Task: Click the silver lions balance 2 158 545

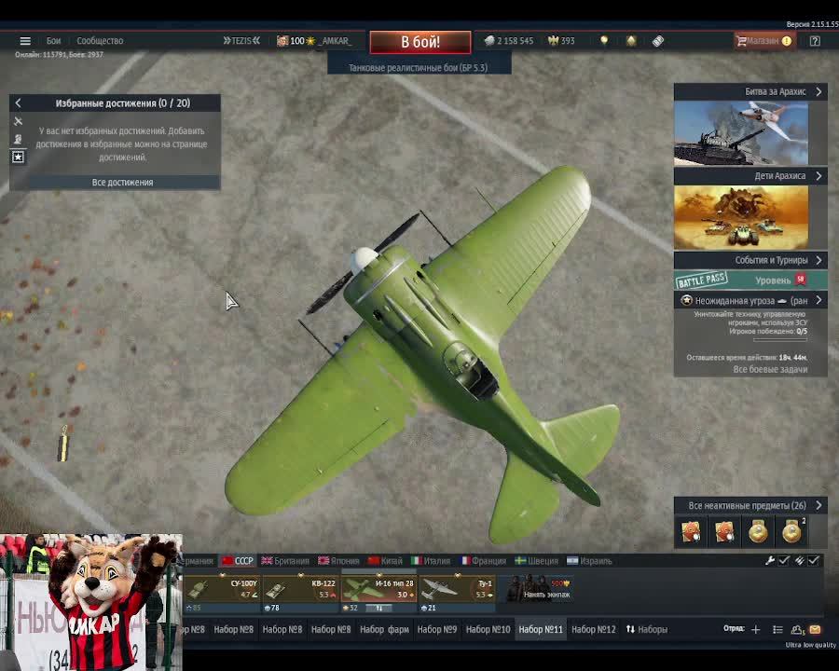Action: click(509, 41)
